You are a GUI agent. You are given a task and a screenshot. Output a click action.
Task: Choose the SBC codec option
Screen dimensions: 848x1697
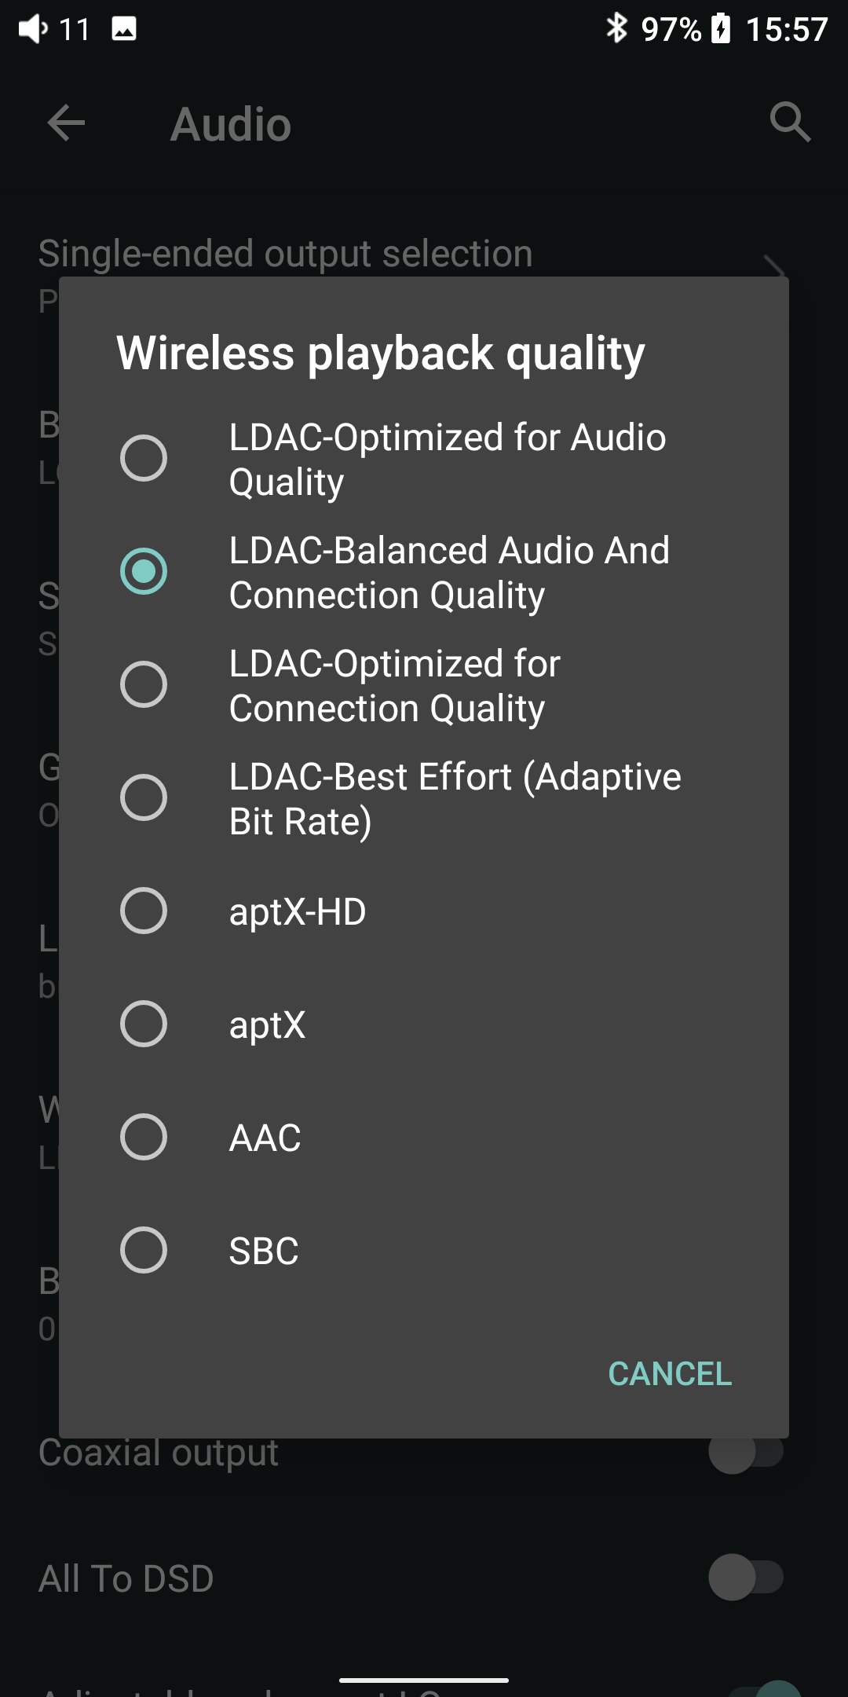click(x=144, y=1250)
